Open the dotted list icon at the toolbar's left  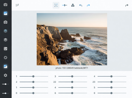coord(17,5)
